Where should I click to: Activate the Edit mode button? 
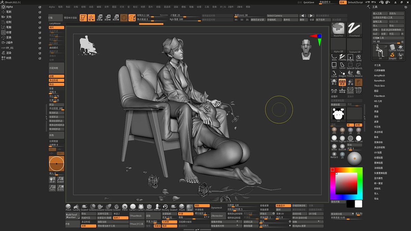pyautogui.click(x=83, y=18)
